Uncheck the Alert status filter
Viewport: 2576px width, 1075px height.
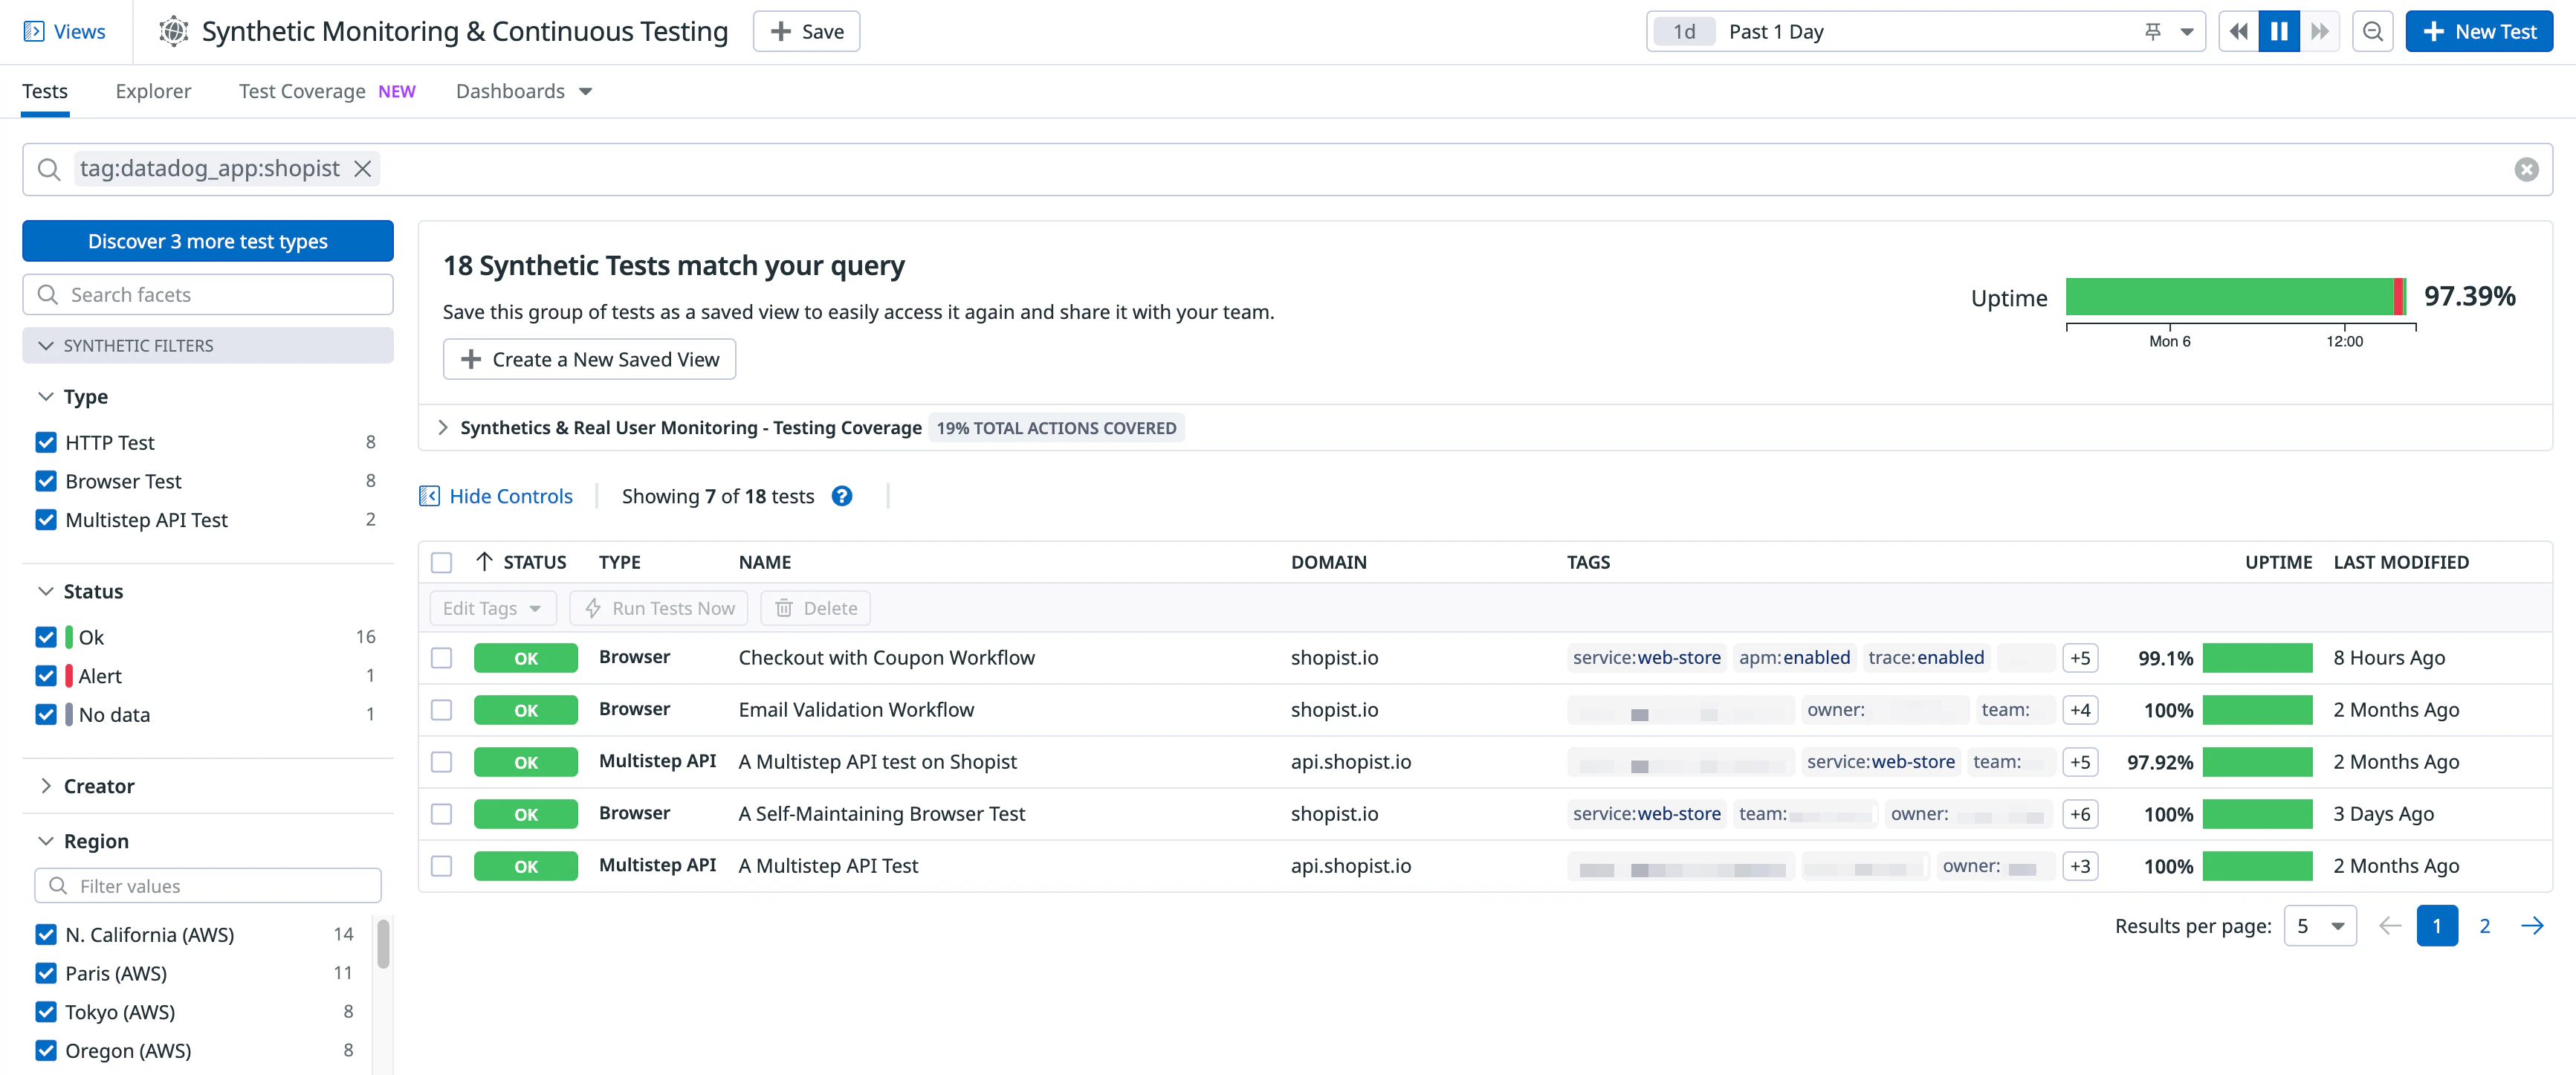[x=46, y=676]
